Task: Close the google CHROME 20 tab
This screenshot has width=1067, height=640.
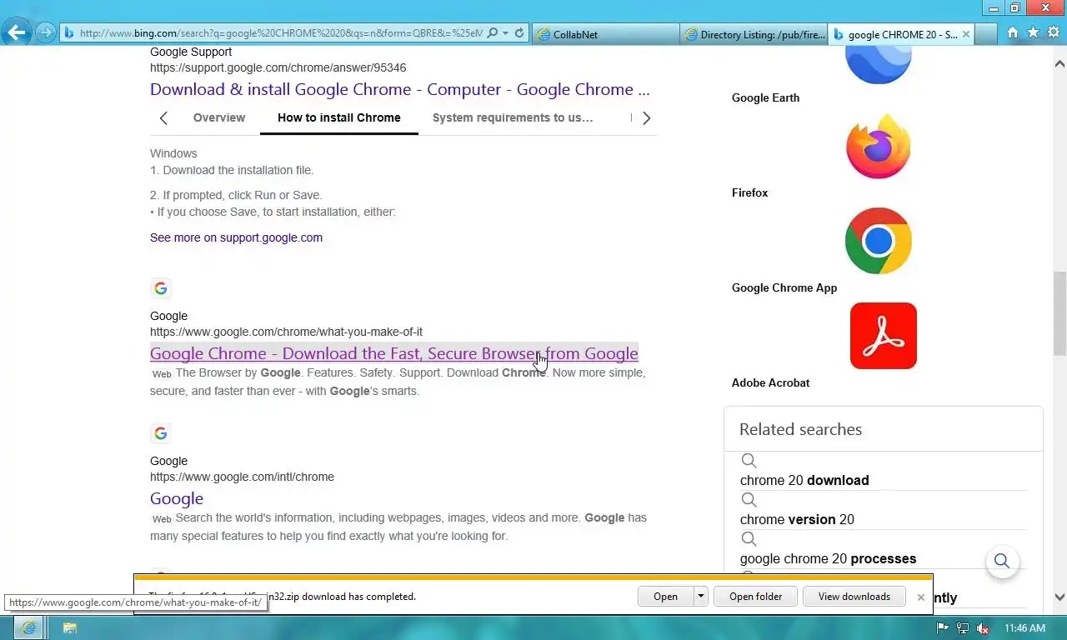Action: pyautogui.click(x=966, y=34)
